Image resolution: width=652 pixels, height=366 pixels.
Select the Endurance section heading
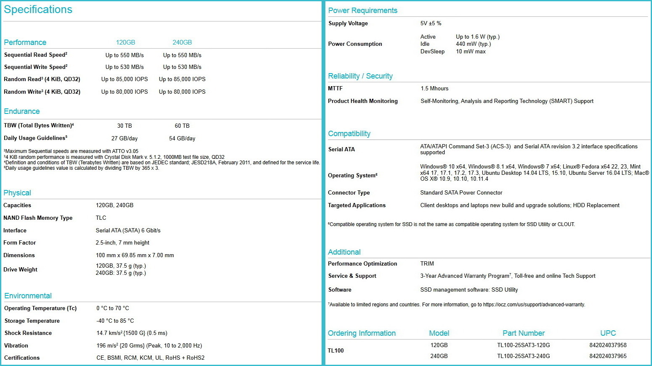click(x=22, y=111)
